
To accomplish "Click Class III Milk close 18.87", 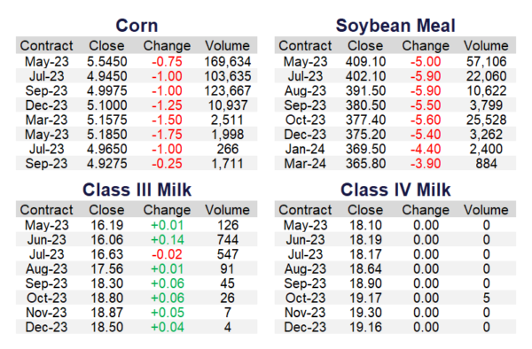I will click(x=106, y=313).
